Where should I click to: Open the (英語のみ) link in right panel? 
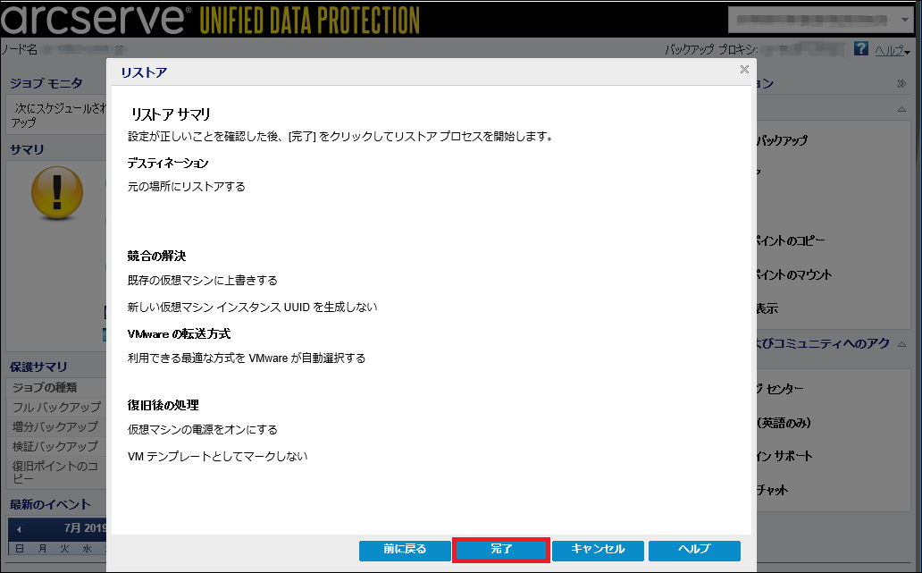point(784,423)
